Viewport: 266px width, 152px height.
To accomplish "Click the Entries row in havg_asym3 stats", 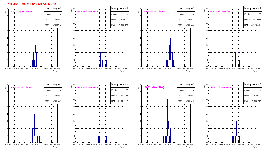I will [253, 14].
